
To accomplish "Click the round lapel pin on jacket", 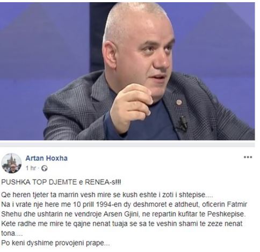I will pyautogui.click(x=179, y=102).
